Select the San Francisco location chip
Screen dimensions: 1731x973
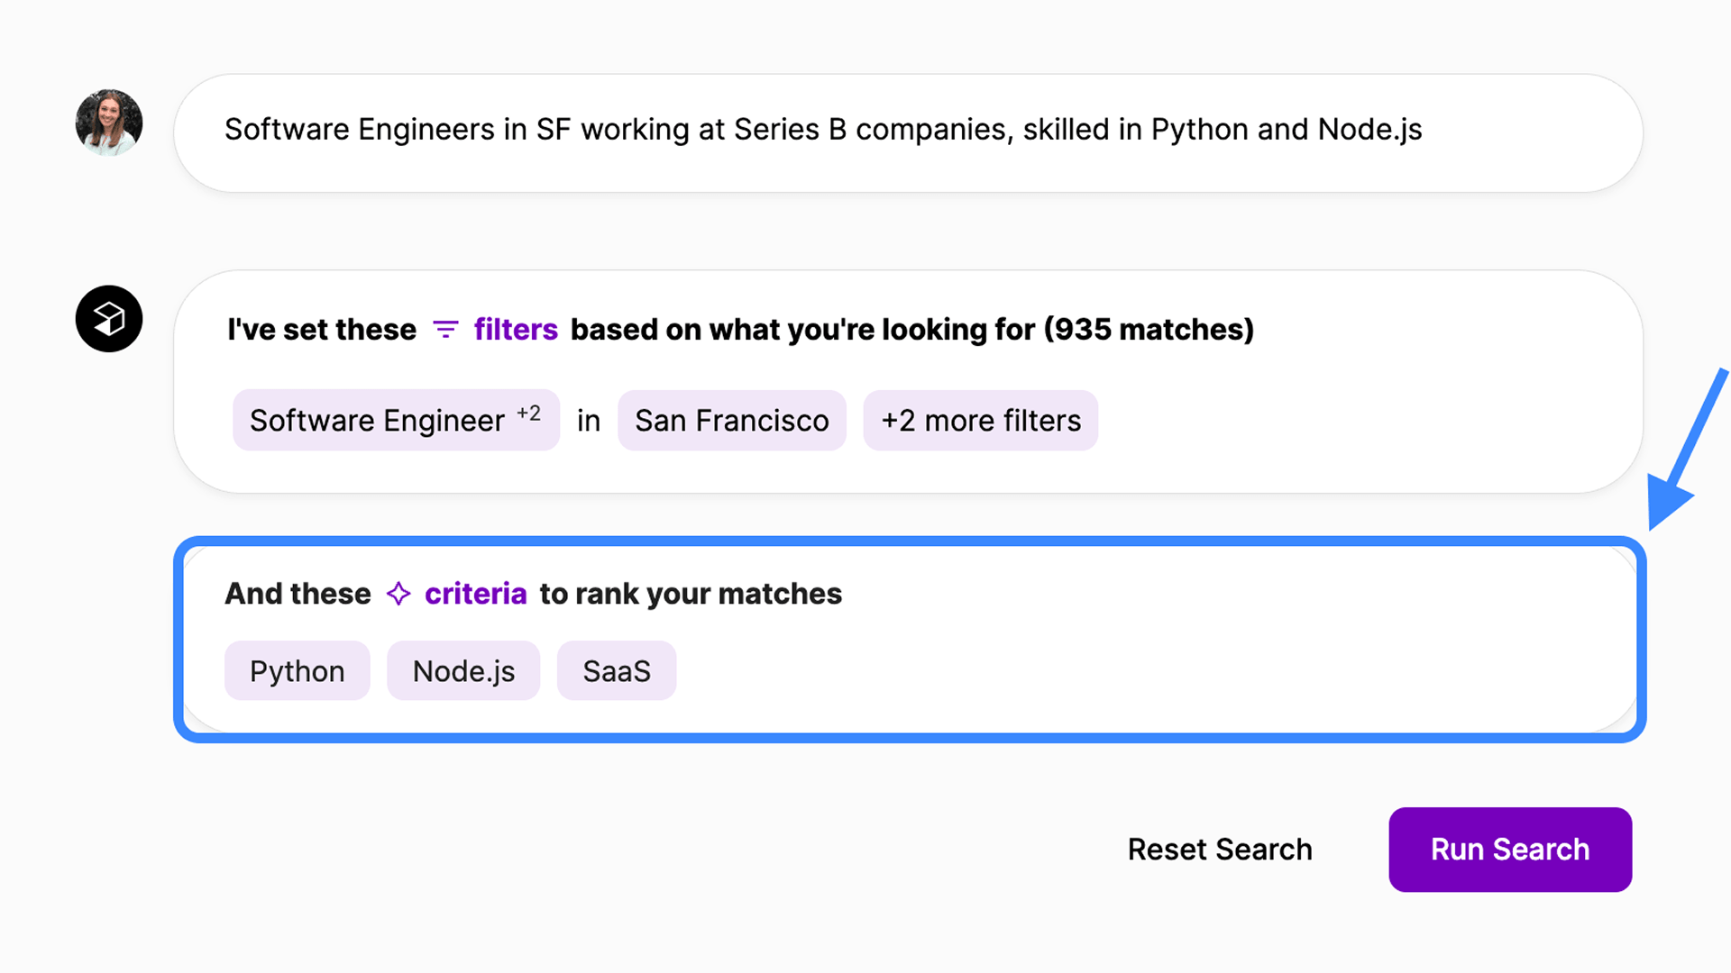[731, 421]
